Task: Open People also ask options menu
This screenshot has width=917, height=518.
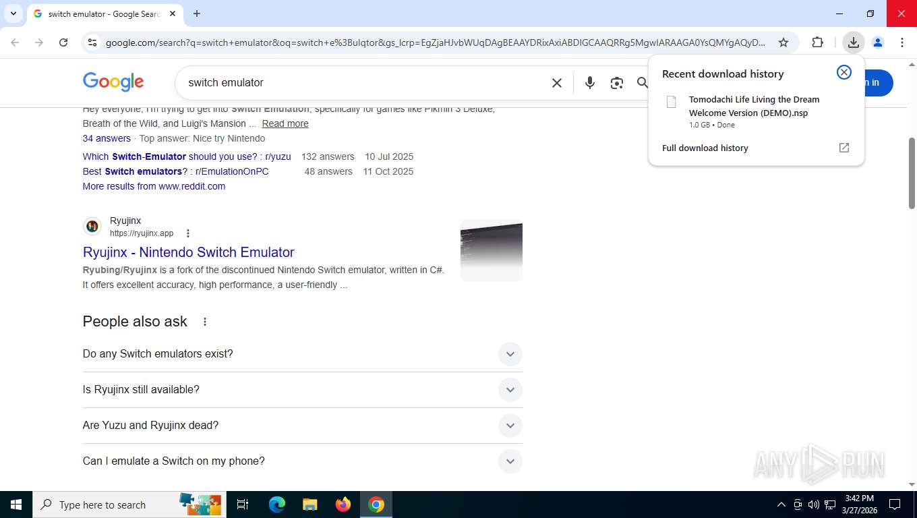Action: click(205, 322)
